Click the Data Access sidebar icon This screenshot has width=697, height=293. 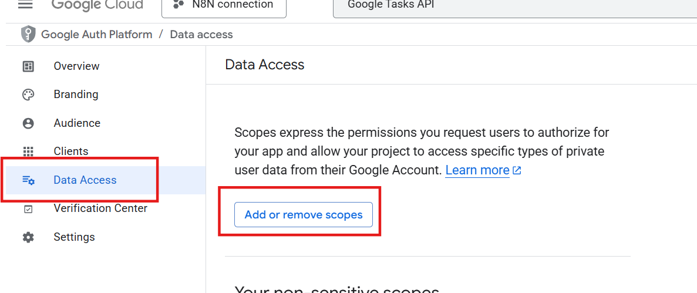28,180
